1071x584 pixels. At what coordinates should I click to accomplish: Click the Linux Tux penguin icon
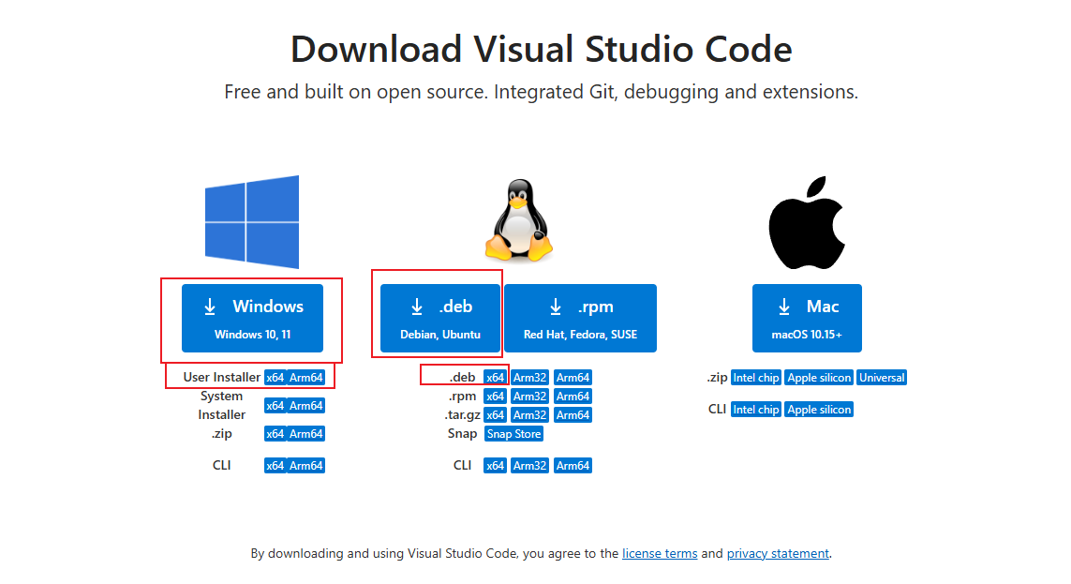(517, 222)
